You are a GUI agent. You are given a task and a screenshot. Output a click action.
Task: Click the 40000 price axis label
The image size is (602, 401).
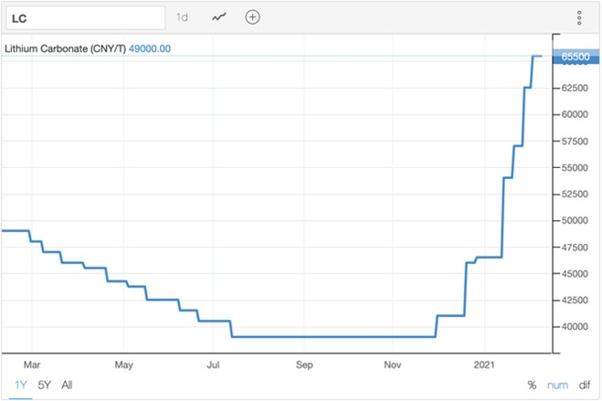pyautogui.click(x=574, y=327)
